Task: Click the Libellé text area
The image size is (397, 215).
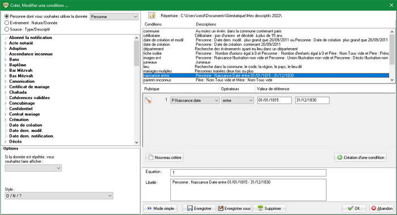Action: [248, 190]
